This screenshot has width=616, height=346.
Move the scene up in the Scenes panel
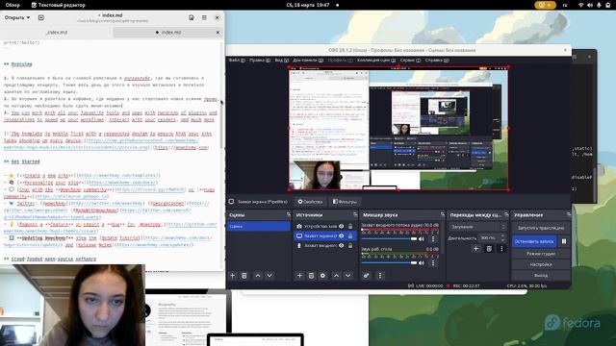coord(258,276)
